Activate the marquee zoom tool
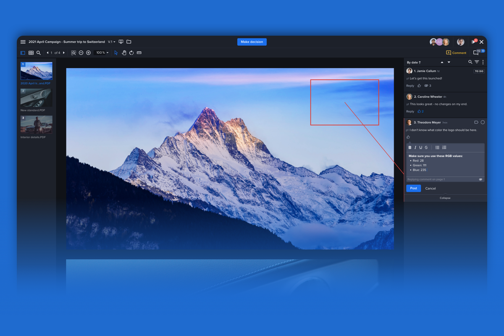504x336 pixels. 73,53
